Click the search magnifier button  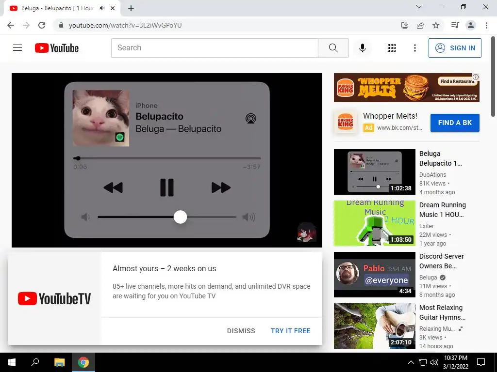tap(333, 48)
